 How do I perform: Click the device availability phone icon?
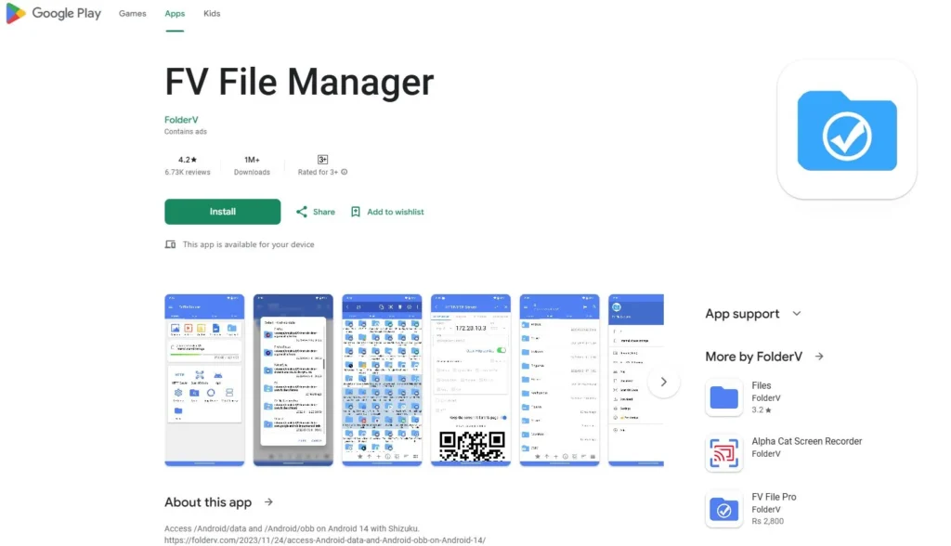[x=170, y=244]
